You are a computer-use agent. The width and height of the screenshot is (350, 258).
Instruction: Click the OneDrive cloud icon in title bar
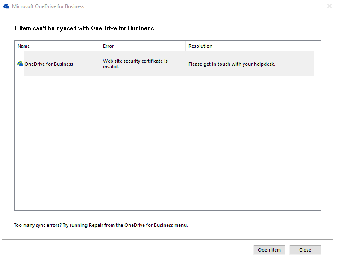(x=6, y=6)
